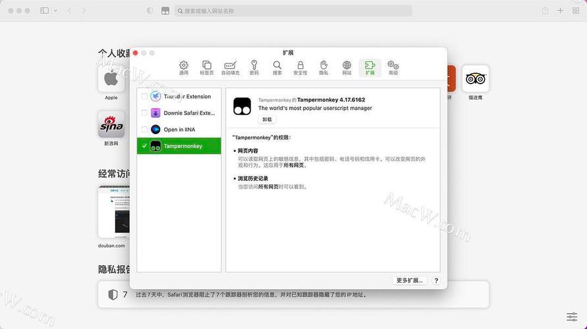Viewport: 587px width, 329px height.
Task: Click the 浏览历史记录 permission heading
Action: pyautogui.click(x=253, y=179)
